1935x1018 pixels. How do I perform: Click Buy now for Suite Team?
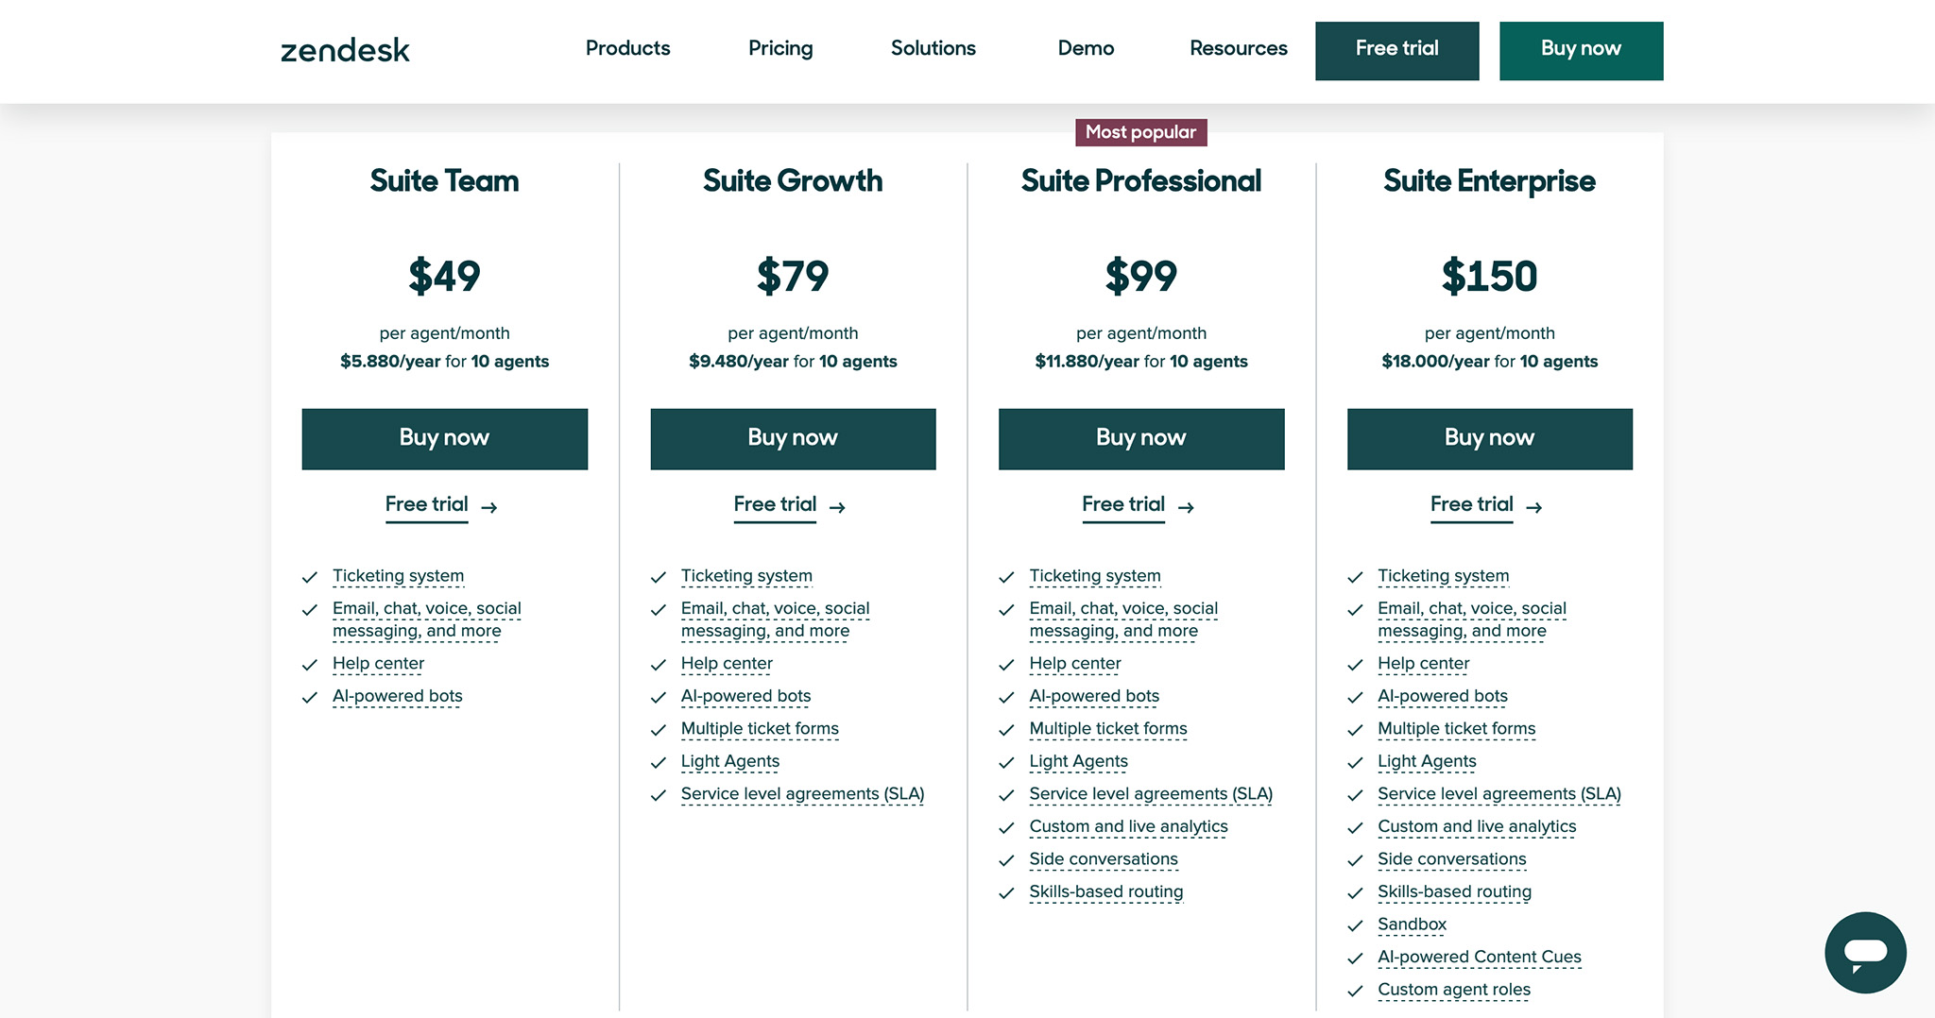click(444, 438)
